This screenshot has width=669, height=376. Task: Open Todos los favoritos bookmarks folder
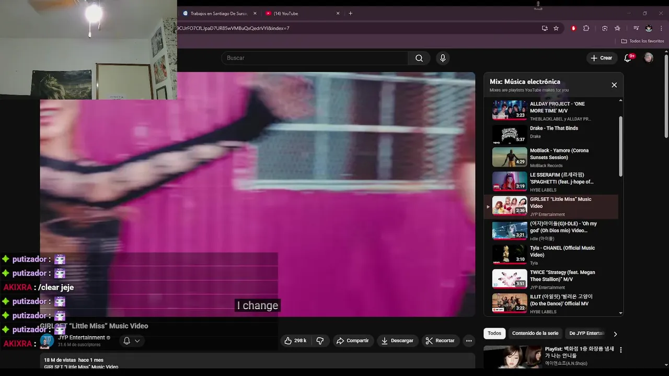(x=642, y=41)
